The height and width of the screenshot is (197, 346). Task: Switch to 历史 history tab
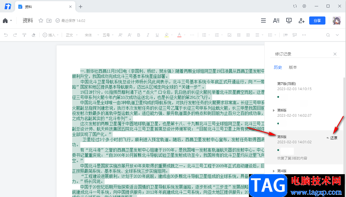click(x=278, y=67)
